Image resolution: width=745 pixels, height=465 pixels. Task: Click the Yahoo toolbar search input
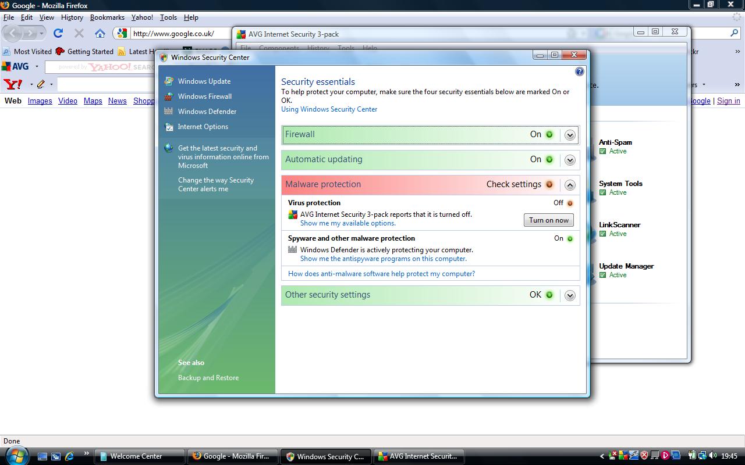point(107,84)
